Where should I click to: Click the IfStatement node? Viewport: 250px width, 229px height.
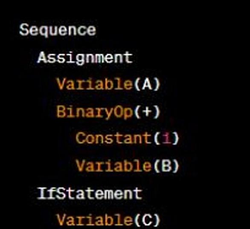(90, 193)
